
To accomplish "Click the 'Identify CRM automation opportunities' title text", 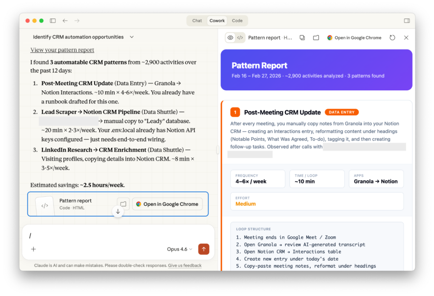I will click(78, 37).
